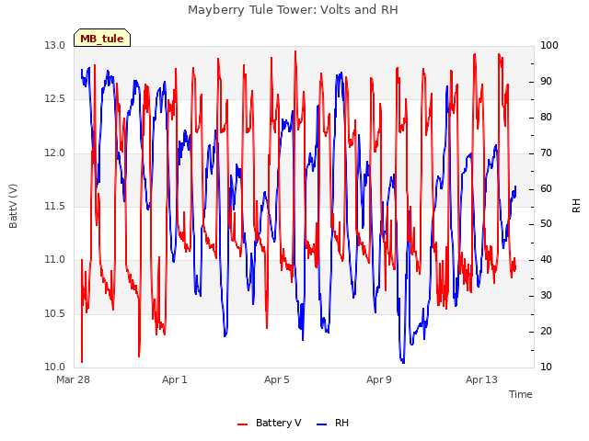Screen dimensions: 589x441
Task: Click the 90 RH tick label
Action: click(x=546, y=82)
